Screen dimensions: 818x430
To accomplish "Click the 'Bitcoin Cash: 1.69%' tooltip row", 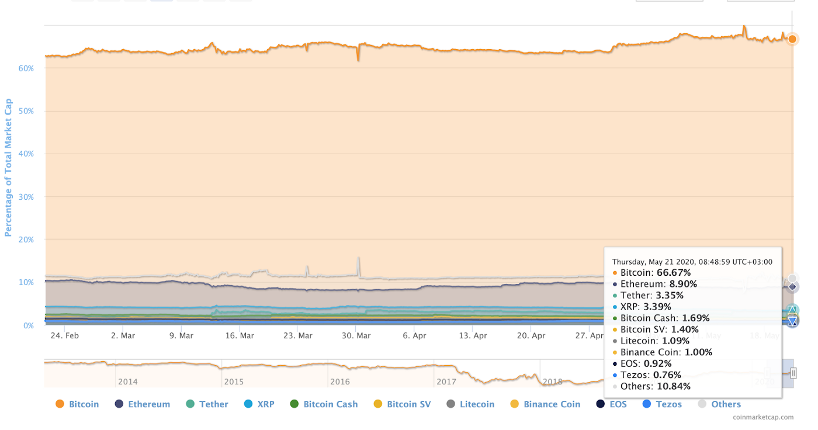I will (x=661, y=318).
